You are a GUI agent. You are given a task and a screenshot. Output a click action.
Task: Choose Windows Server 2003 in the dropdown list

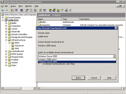point(77,62)
